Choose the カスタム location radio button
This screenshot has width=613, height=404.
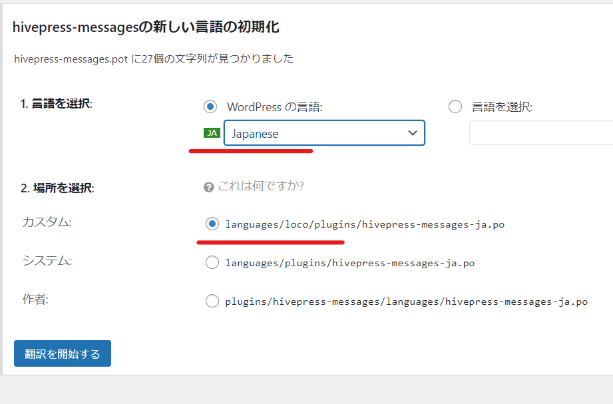pos(212,224)
